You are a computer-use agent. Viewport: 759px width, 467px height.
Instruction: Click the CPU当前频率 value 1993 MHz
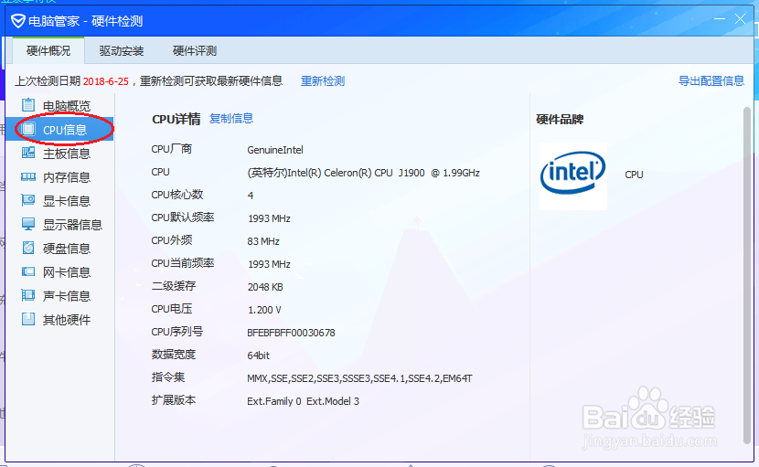[269, 264]
